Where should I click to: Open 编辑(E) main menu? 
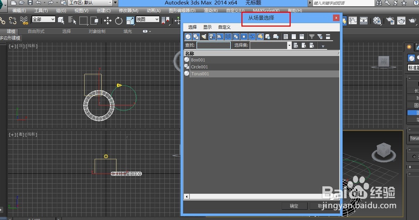click(19, 11)
